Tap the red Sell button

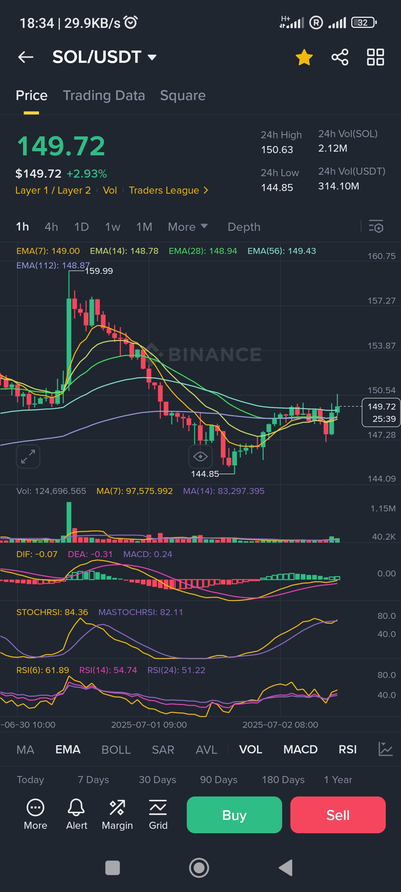[x=338, y=815]
